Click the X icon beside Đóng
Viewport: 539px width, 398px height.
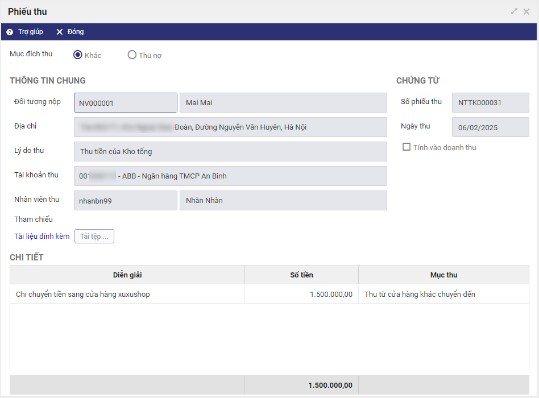tap(59, 32)
